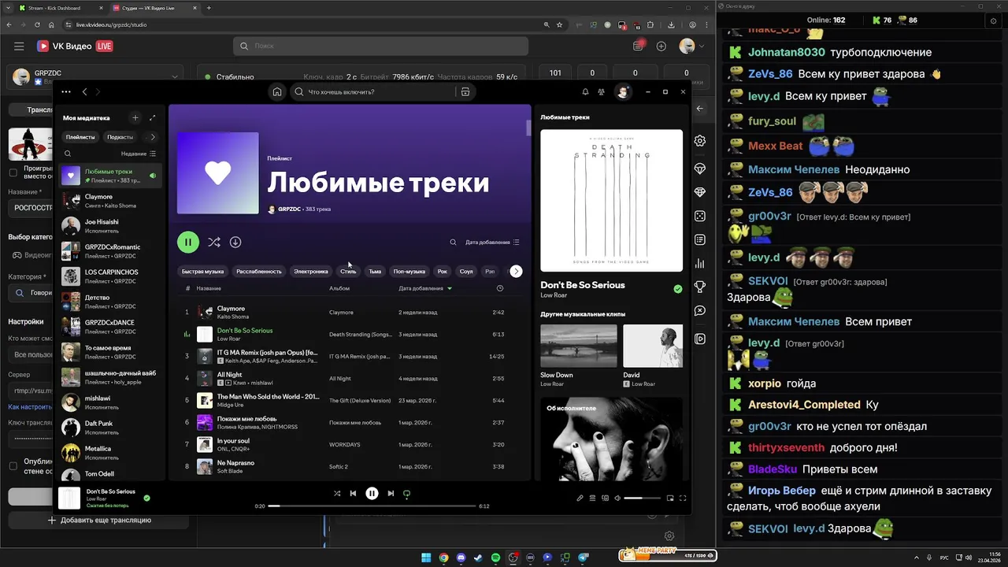This screenshot has width=1008, height=567.
Task: Filter by Электроника chip
Action: click(x=311, y=271)
